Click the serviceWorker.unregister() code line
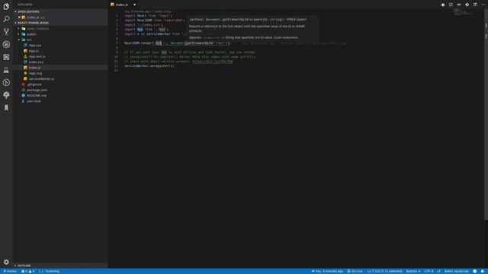The width and height of the screenshot is (488, 274). (149, 66)
